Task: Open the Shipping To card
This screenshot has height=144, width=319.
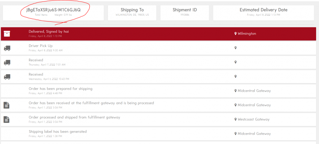Action: (x=132, y=13)
